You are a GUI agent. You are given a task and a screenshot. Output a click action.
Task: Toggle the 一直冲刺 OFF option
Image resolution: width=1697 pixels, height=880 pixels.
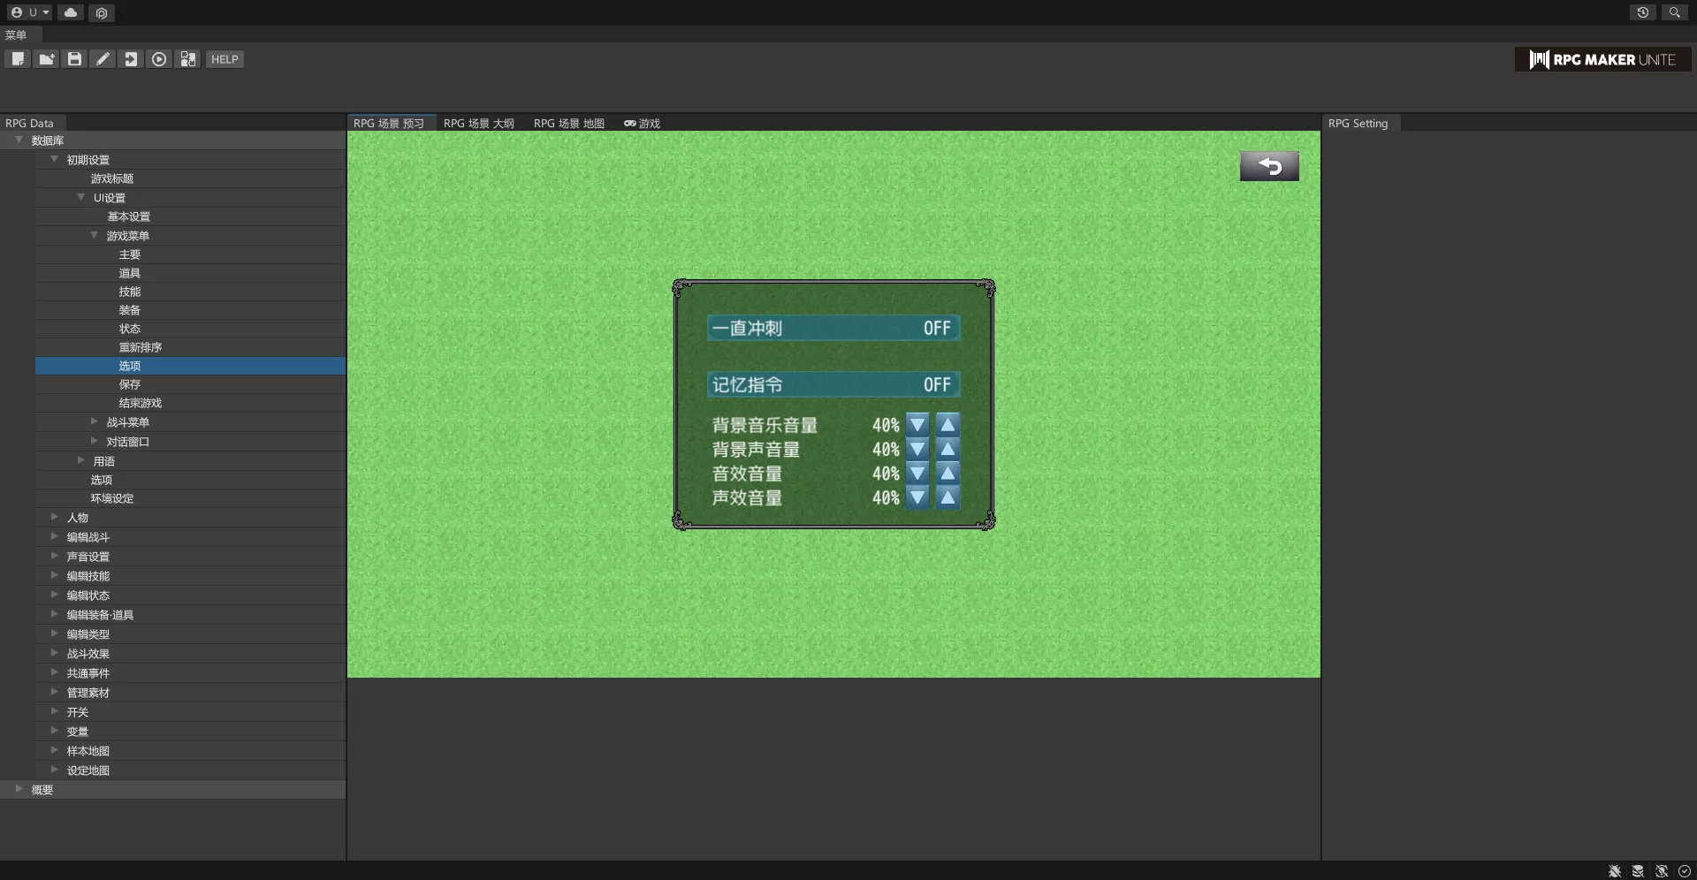[x=833, y=329]
